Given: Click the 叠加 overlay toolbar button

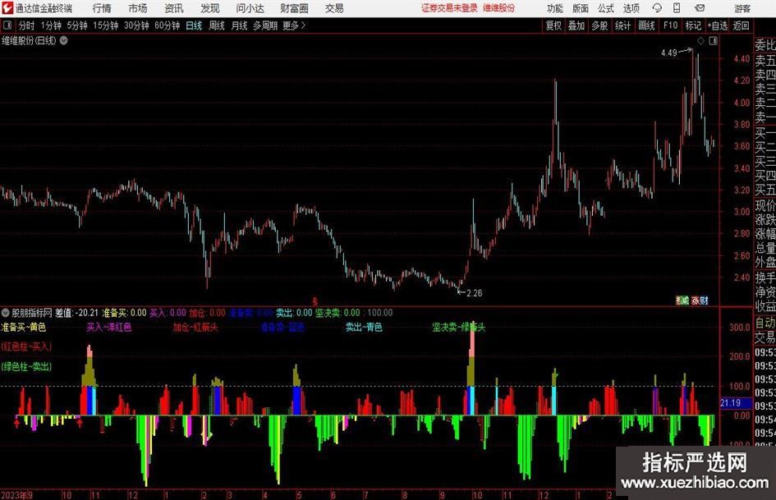Looking at the screenshot, I should pyautogui.click(x=576, y=25).
